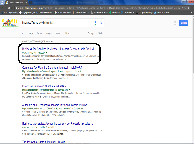Viewport: 195px width, 144px height.
Task: Show more bookmarks with the chevron
Action: point(191,13)
